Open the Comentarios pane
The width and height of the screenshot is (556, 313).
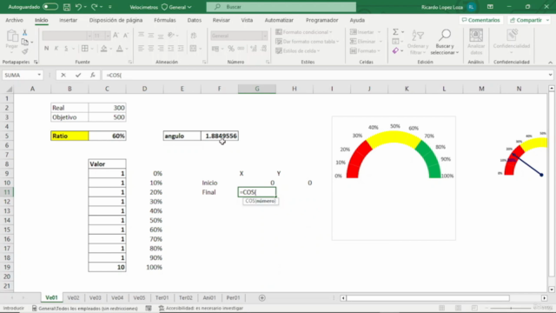[480, 20]
